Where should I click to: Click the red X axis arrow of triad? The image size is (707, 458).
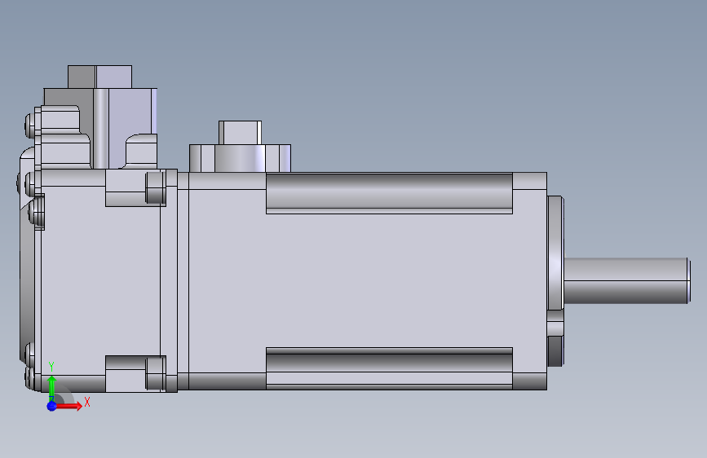click(x=70, y=406)
